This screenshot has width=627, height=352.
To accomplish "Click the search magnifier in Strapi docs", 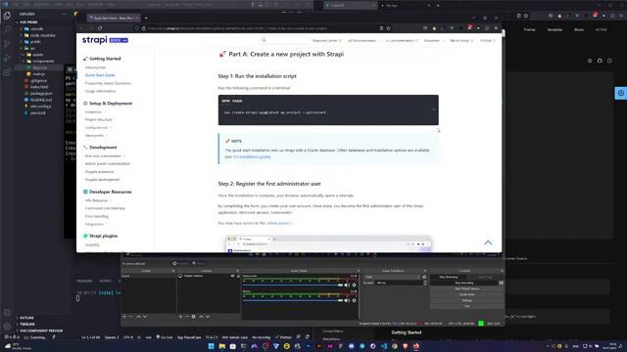I will tap(264, 40).
